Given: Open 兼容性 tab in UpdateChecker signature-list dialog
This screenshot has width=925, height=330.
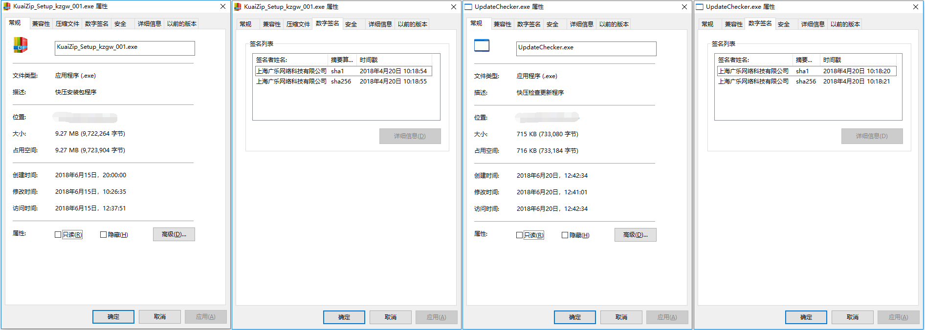Looking at the screenshot, I should click(x=733, y=24).
